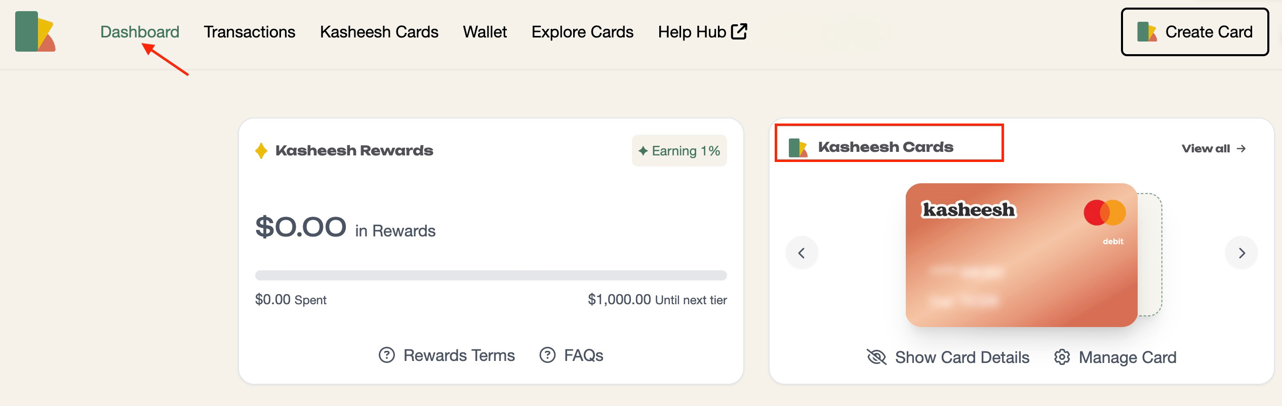The image size is (1282, 406).
Task: Click the card icon inside Create Card button
Action: pyautogui.click(x=1146, y=32)
